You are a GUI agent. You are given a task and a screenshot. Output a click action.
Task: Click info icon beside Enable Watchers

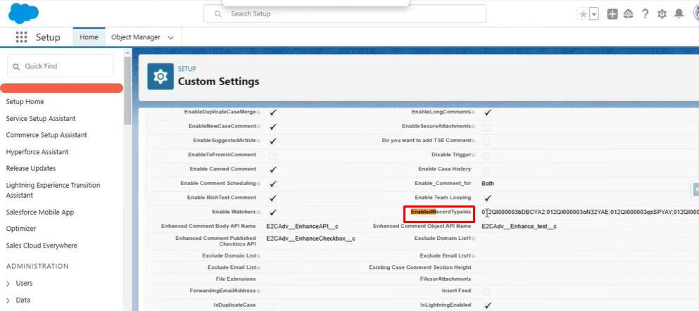(x=258, y=212)
